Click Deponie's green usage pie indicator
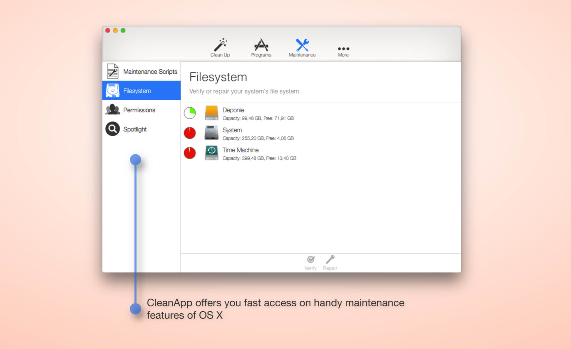 [x=190, y=113]
